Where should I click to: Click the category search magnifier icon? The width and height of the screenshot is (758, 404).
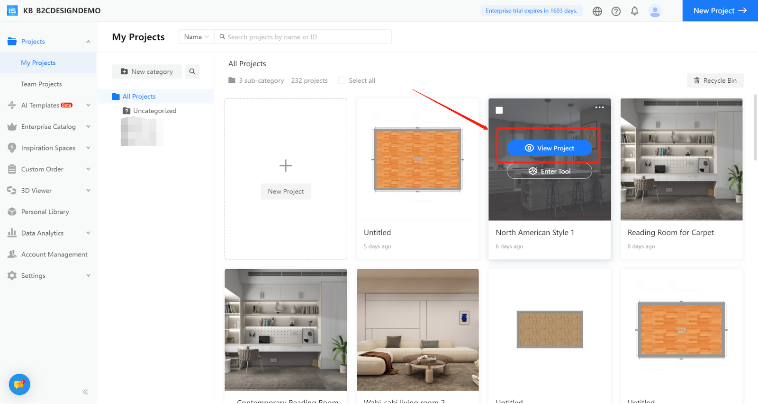(192, 71)
